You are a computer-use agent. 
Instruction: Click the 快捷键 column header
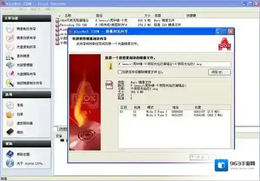pos(191,16)
